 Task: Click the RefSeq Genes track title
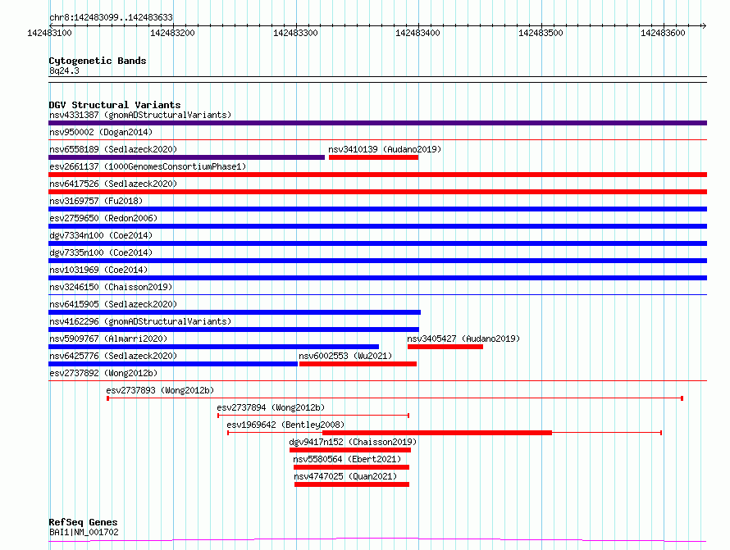pyautogui.click(x=83, y=522)
